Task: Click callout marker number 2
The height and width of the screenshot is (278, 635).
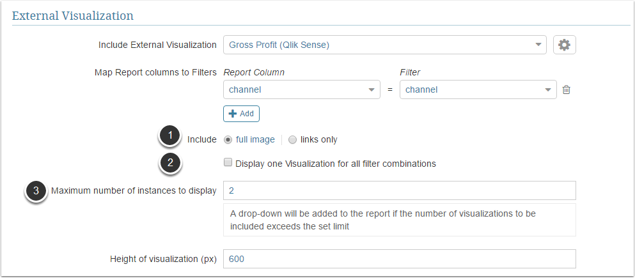Action: [x=169, y=163]
